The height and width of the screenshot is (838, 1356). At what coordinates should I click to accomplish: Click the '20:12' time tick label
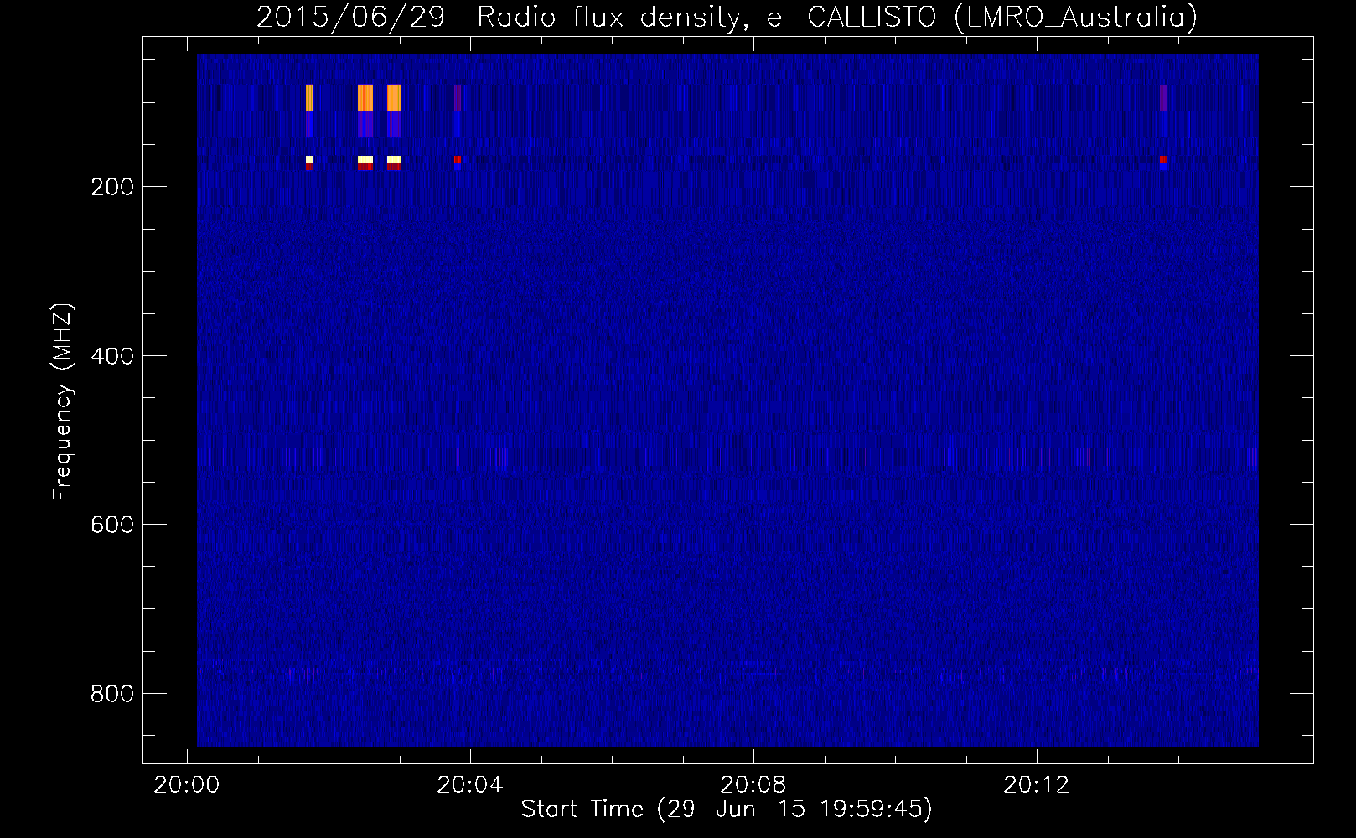1037,784
